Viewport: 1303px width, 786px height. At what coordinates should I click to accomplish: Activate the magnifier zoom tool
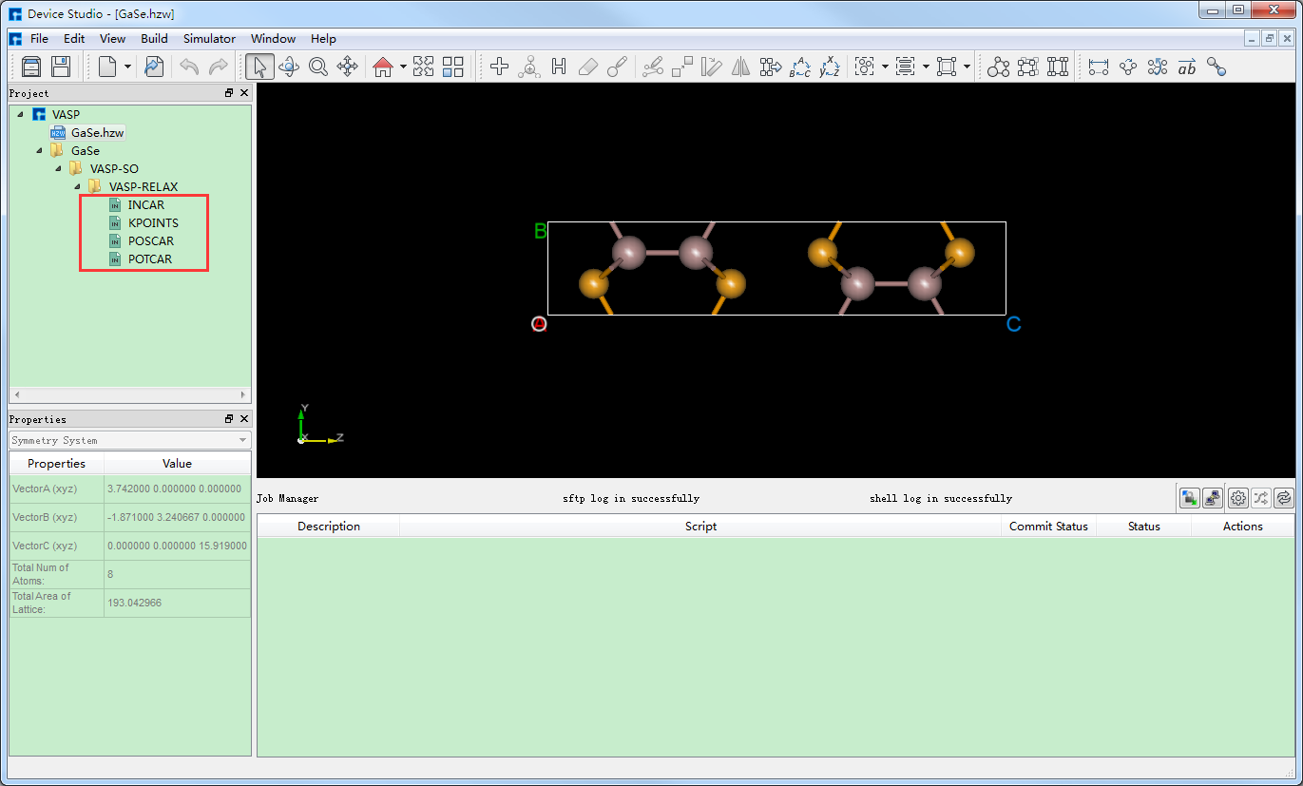click(x=317, y=67)
